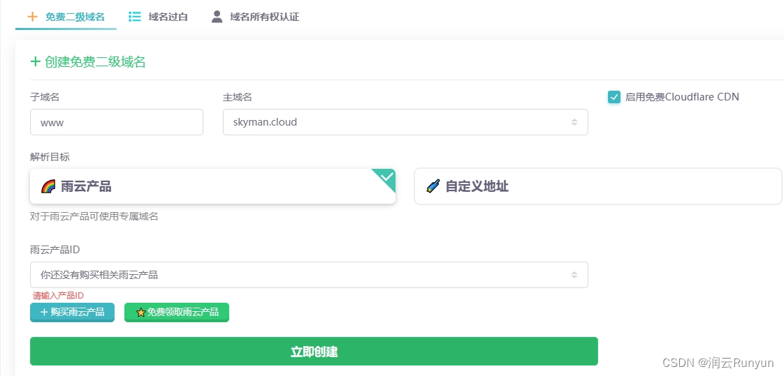Click the plus icon on 购买雨云产品
Screen dimensions: 784x376
coord(44,312)
